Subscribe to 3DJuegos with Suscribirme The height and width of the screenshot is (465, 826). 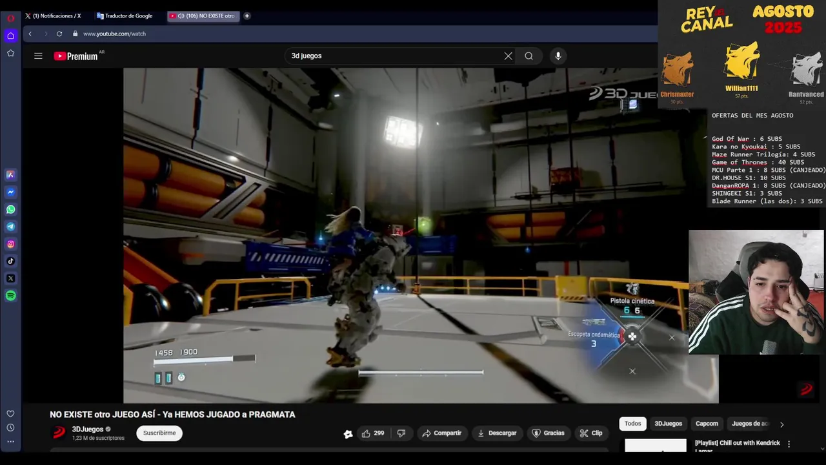[159, 433]
